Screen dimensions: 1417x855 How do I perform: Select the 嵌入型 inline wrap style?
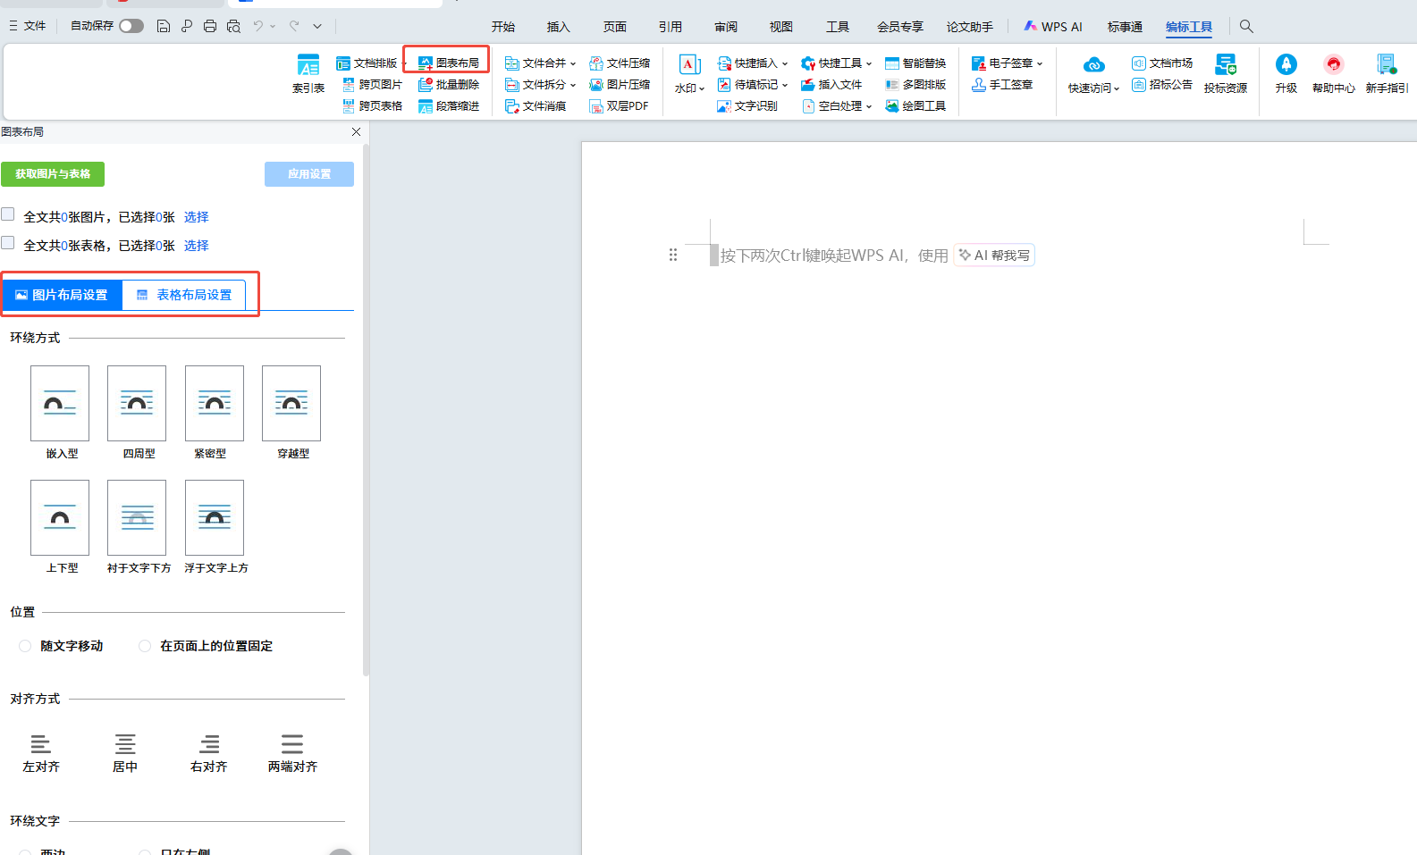[x=60, y=404]
